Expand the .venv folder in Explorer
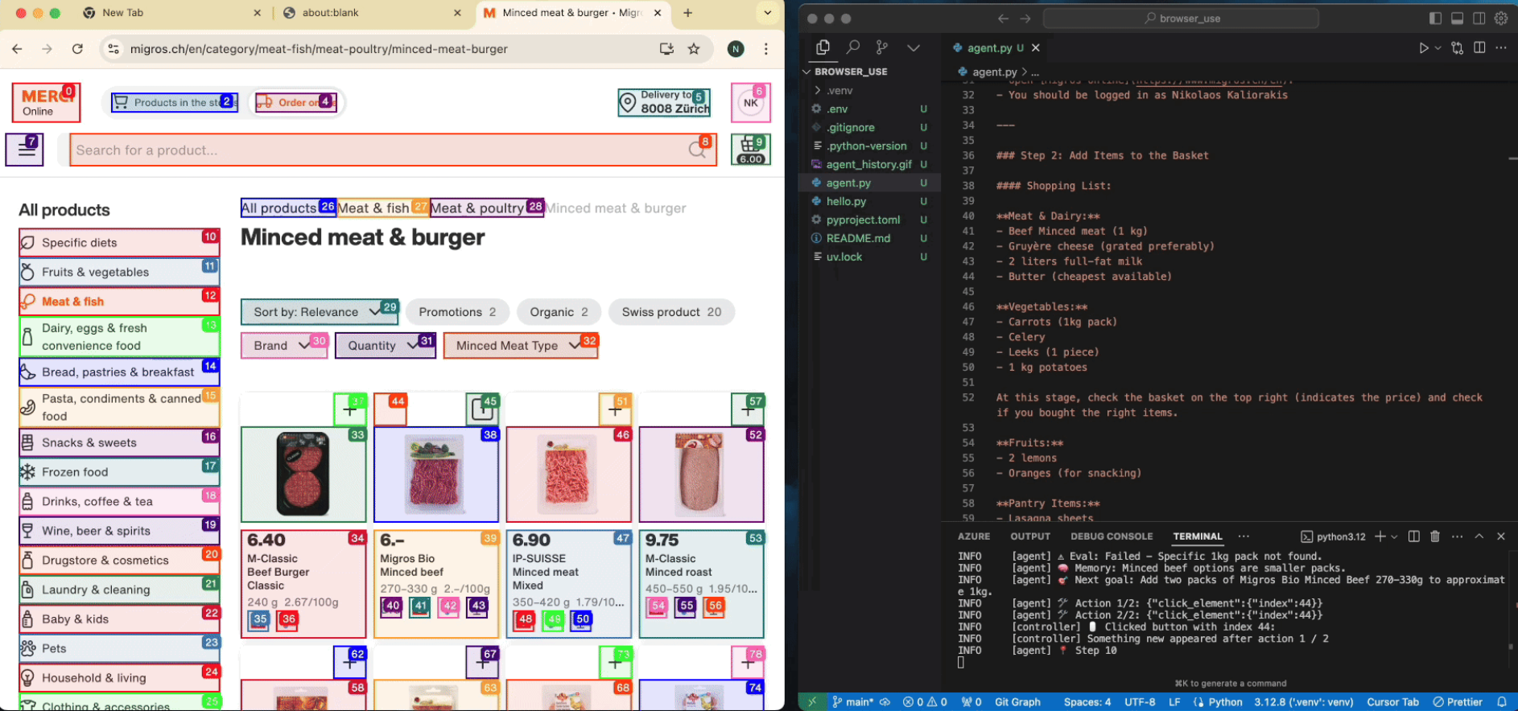The height and width of the screenshot is (711, 1518). point(839,90)
